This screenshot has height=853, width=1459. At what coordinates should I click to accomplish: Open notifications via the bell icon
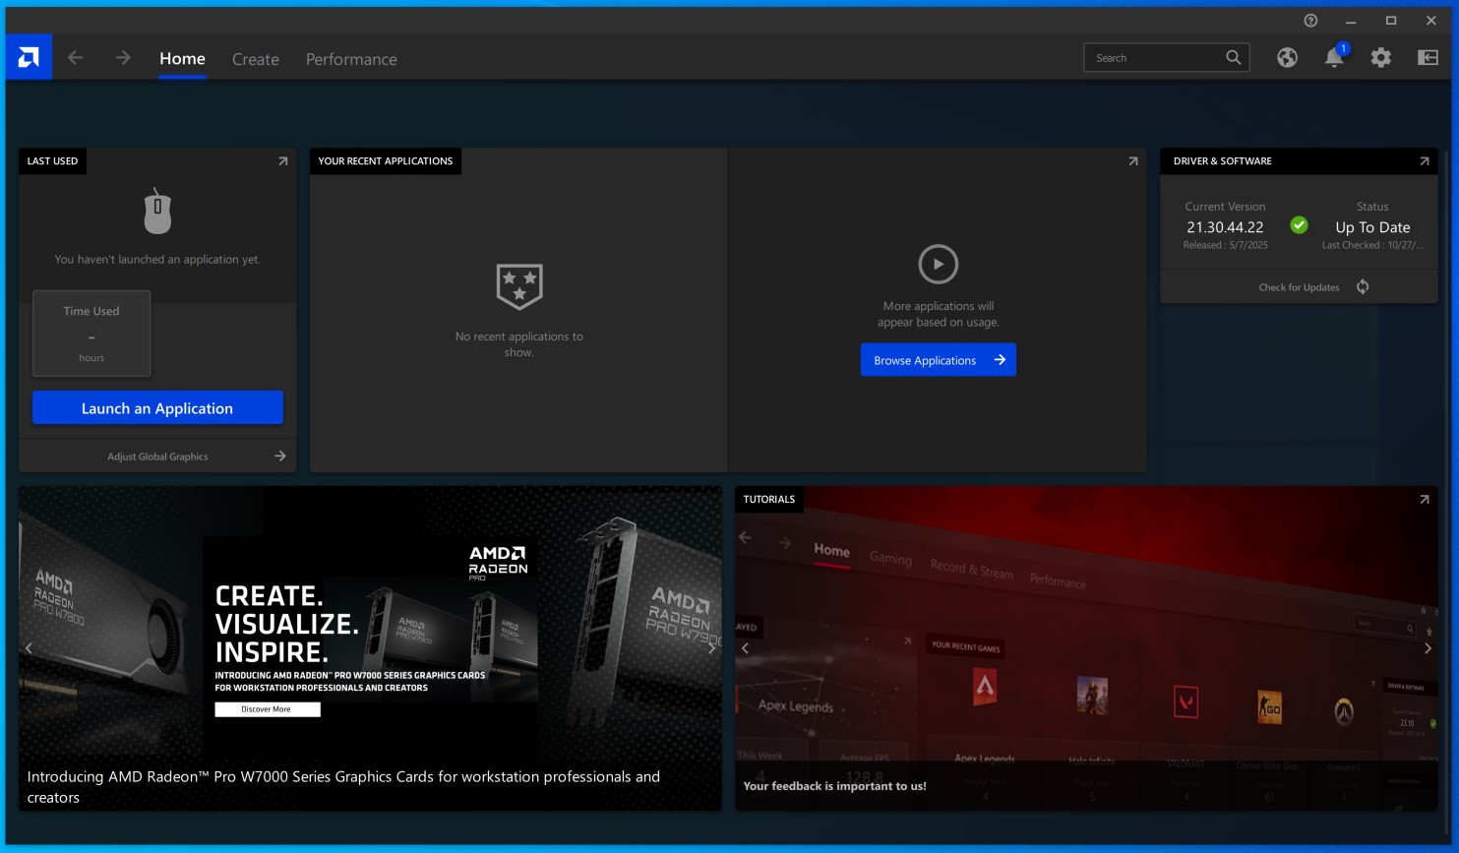coord(1333,58)
